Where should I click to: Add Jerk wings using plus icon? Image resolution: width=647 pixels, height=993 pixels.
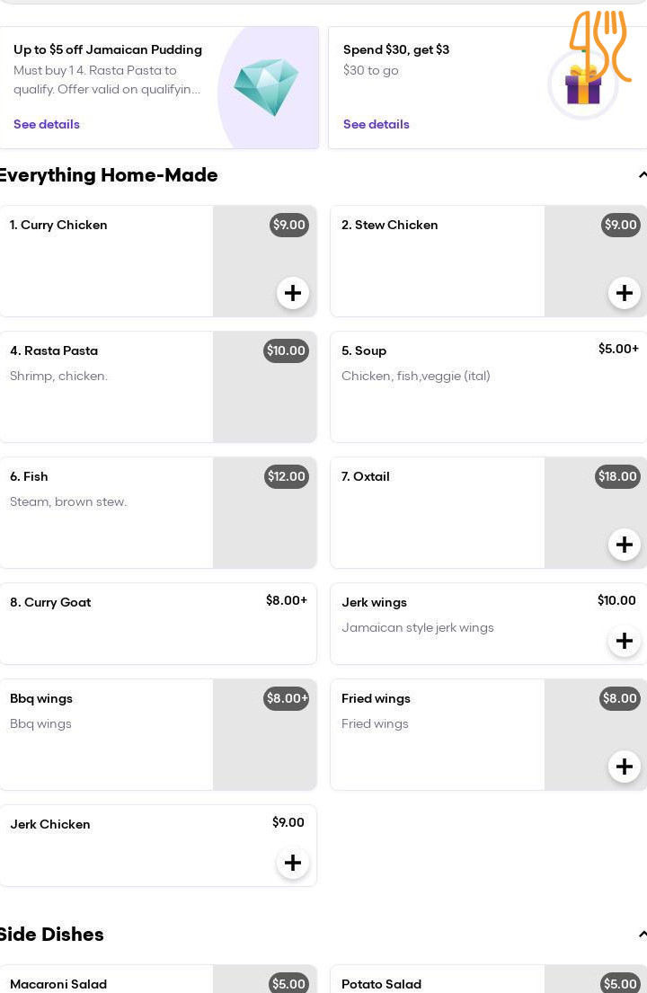625,641
